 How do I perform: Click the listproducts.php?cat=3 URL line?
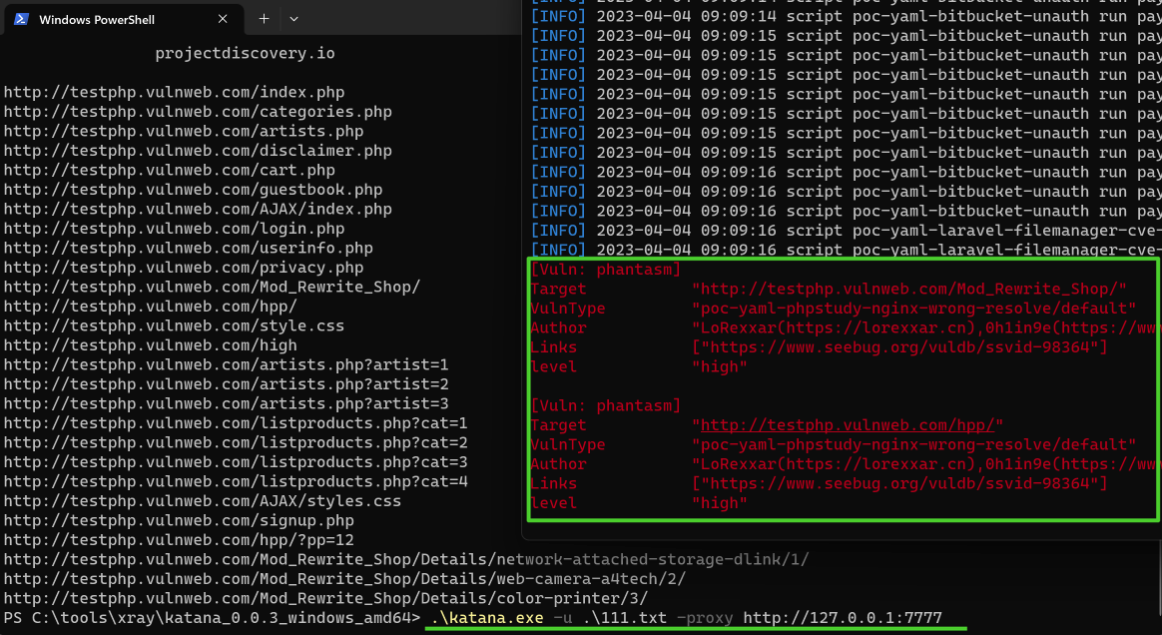coord(236,462)
